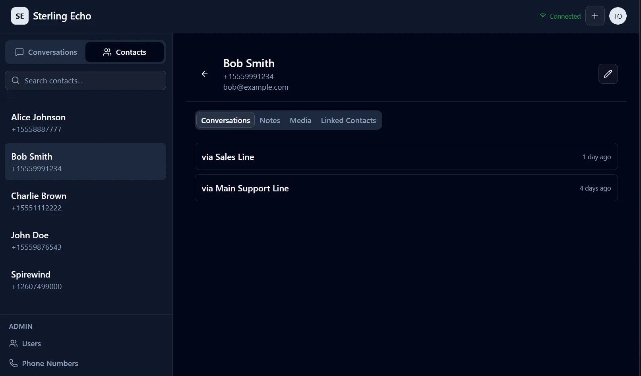This screenshot has height=376, width=641.
Task: Click the plus icon in the top bar
Action: [595, 16]
